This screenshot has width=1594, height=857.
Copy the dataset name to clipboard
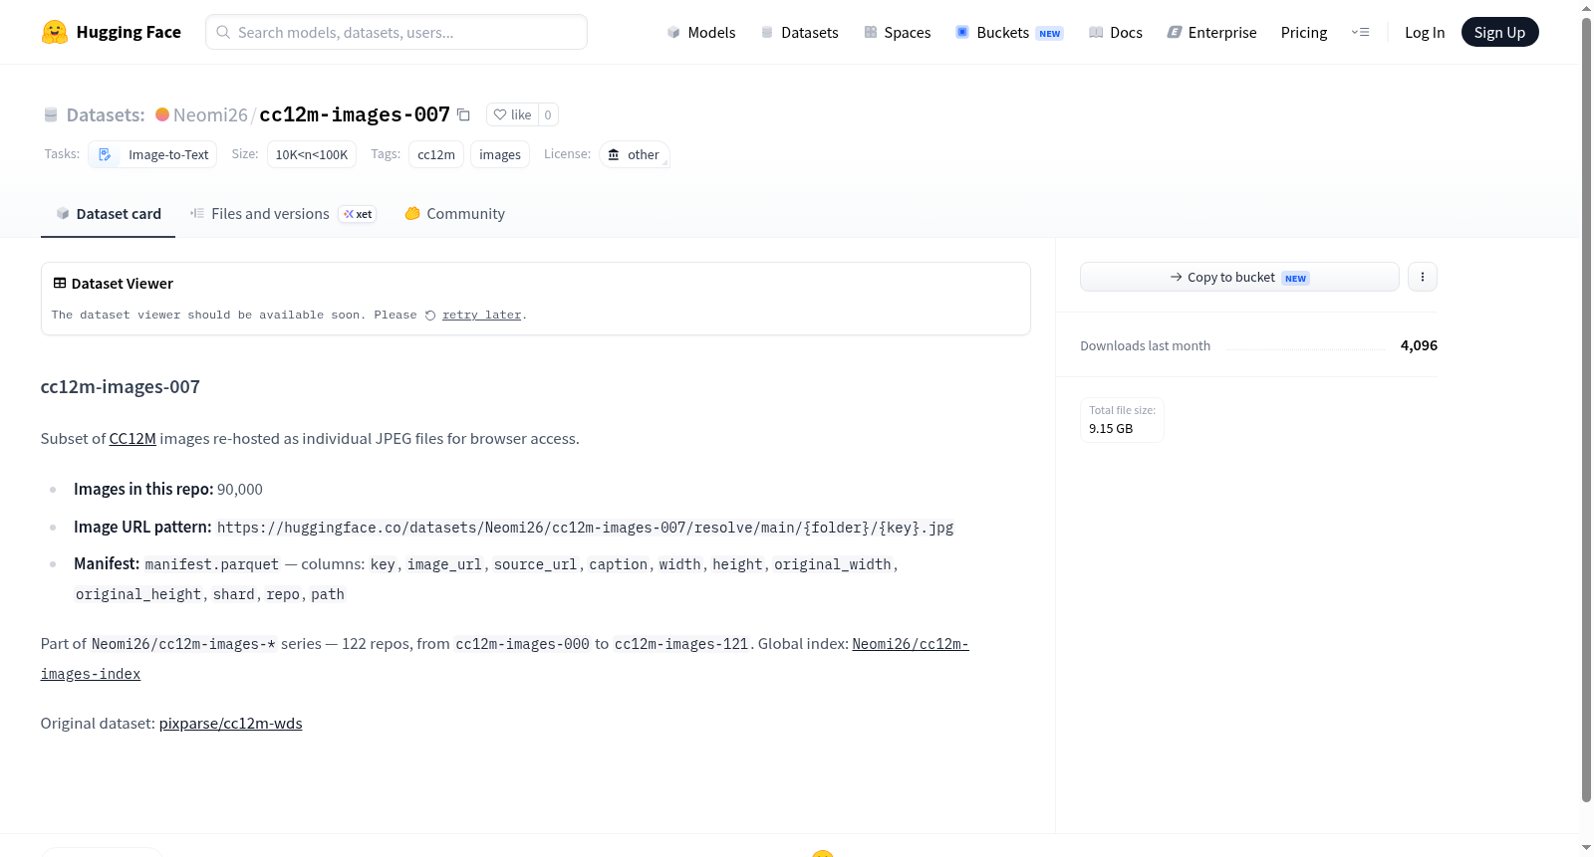[463, 114]
